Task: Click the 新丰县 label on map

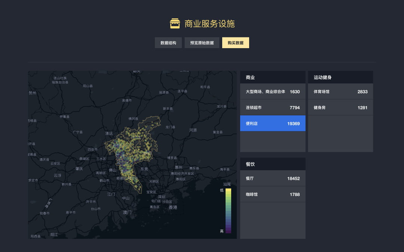Action: [168, 109]
